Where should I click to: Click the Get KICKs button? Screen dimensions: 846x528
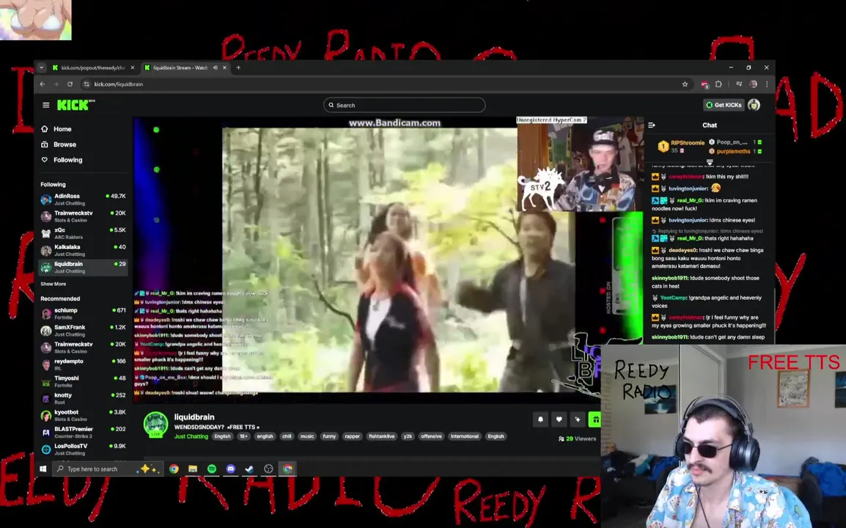[724, 105]
